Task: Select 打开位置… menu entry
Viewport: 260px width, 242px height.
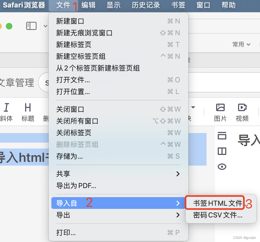Action: click(x=118, y=92)
